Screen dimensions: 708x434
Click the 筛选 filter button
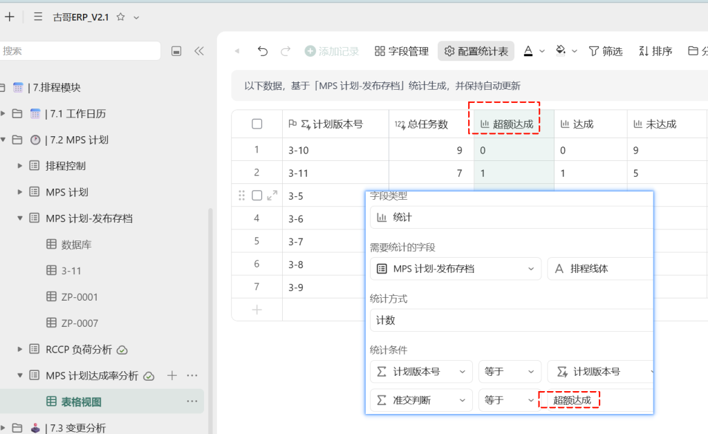tap(606, 51)
